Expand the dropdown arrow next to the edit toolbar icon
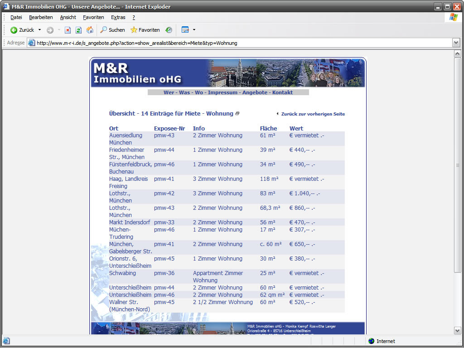 (x=194, y=30)
